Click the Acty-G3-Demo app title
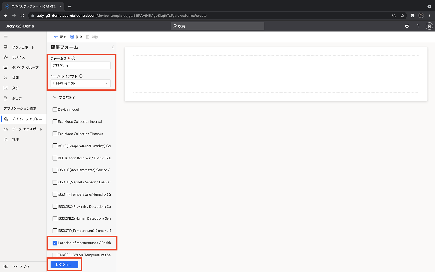Screen dimensions: 435x272 20,26
